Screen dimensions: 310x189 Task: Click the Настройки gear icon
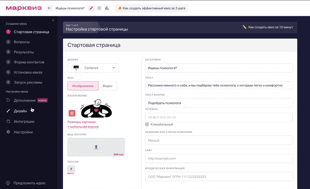pyautogui.click(x=8, y=132)
